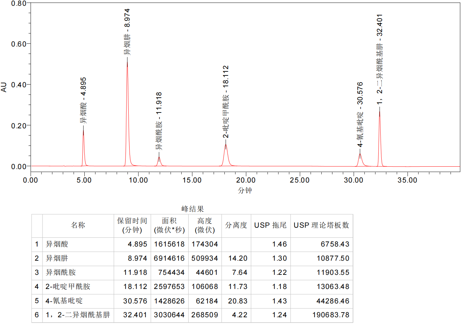This screenshot has height=325, width=462.
Task: Click the 高度 (微伏) column header
Action: tap(205, 225)
